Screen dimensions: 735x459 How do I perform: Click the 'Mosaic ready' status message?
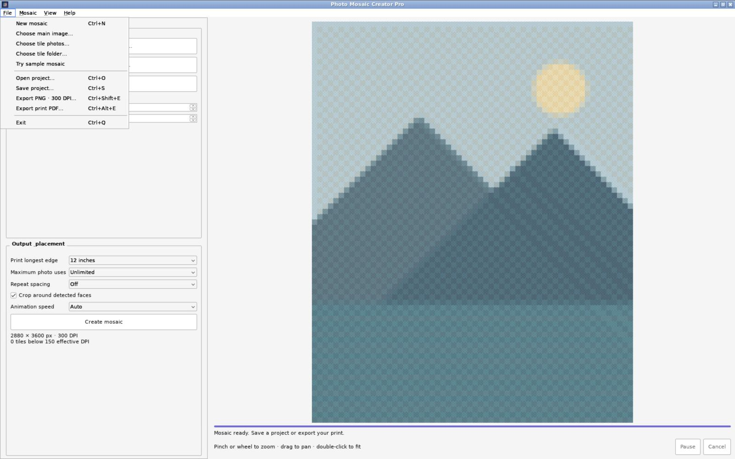[x=279, y=433]
